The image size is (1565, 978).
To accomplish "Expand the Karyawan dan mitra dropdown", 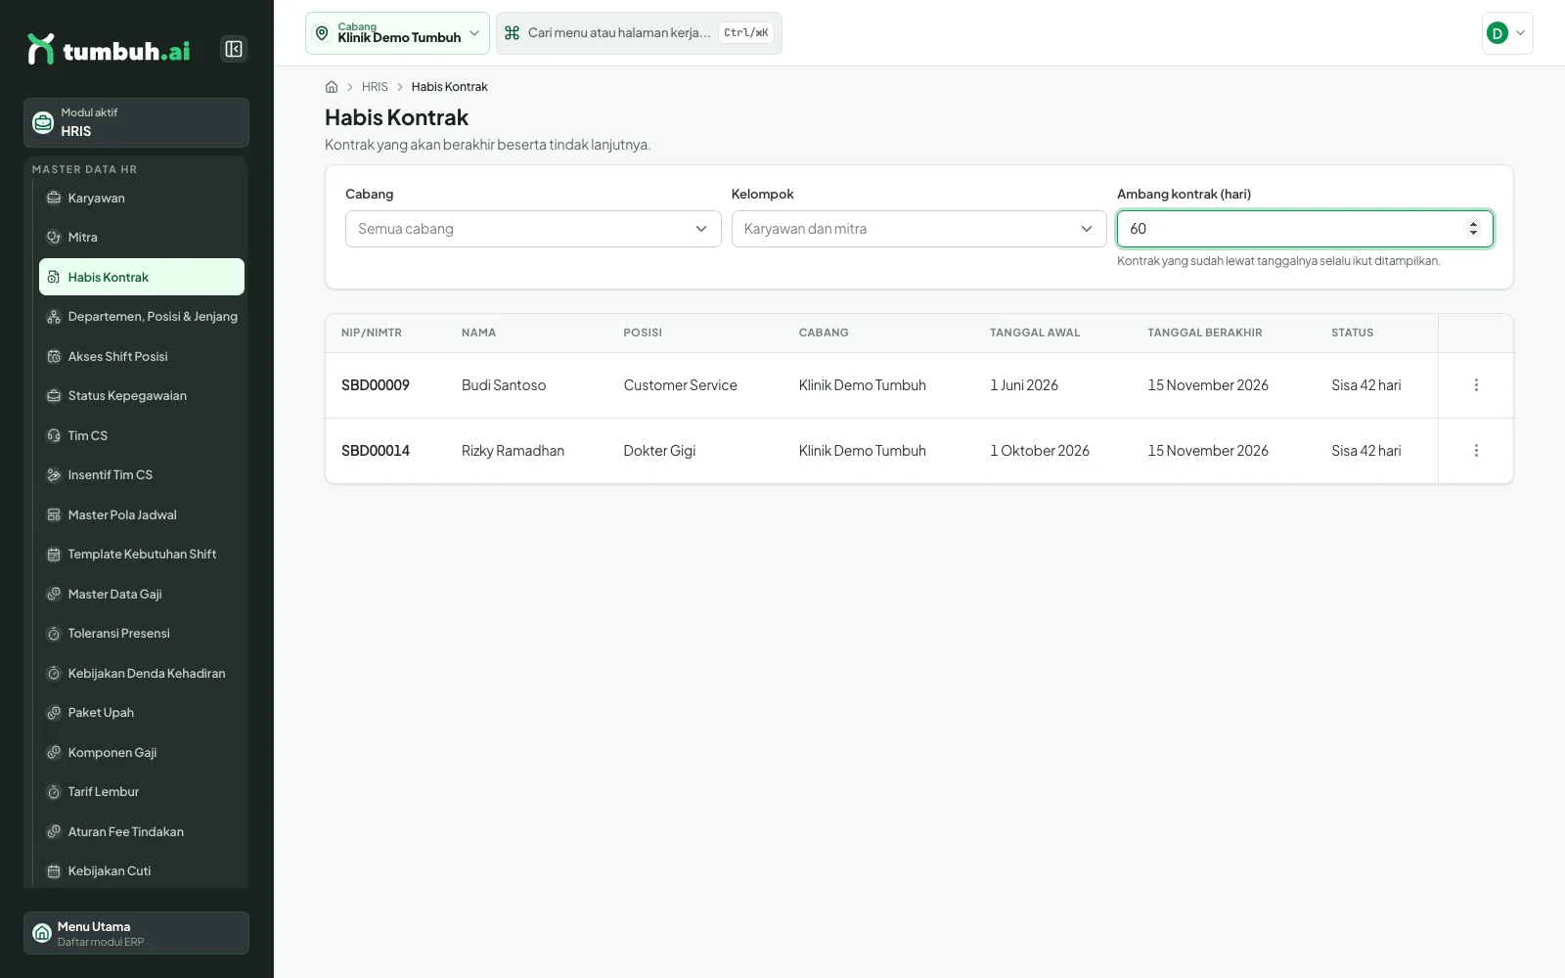I will point(918,229).
